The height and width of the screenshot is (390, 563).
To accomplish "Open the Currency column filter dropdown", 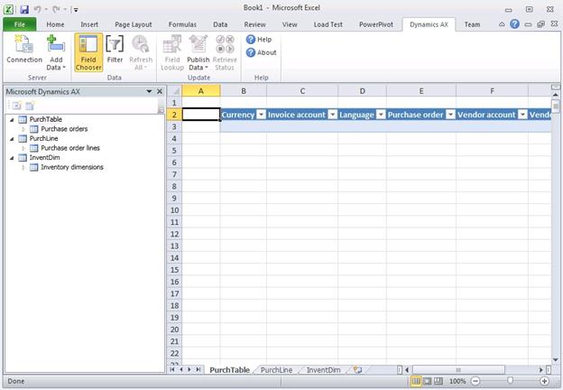I will [262, 115].
